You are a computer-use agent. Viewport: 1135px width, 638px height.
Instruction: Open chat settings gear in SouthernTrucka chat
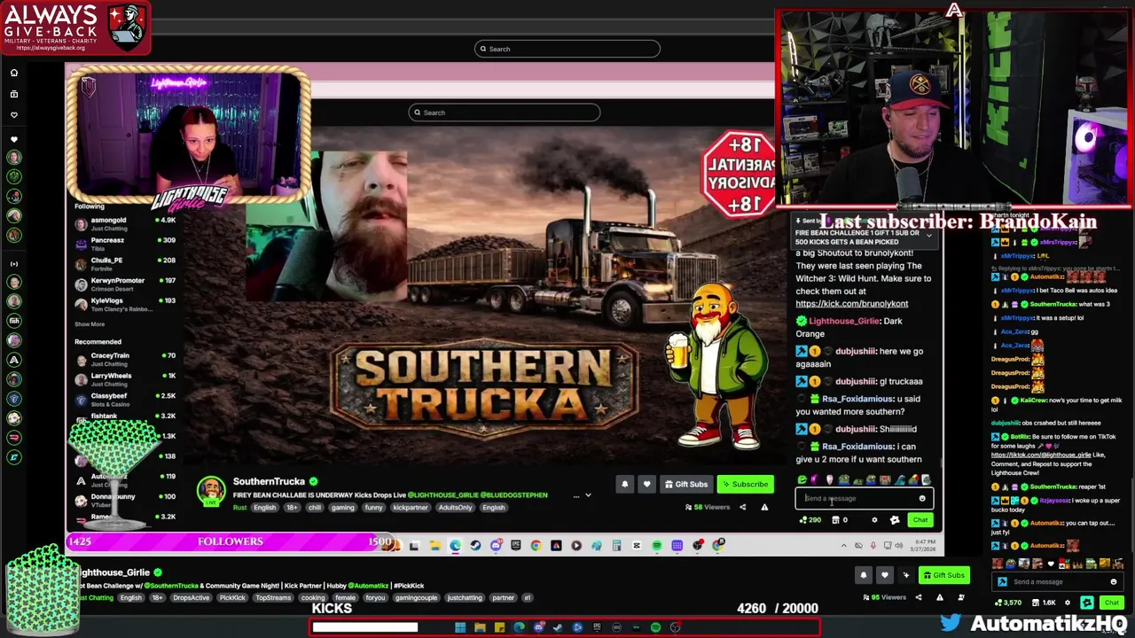pyautogui.click(x=874, y=520)
